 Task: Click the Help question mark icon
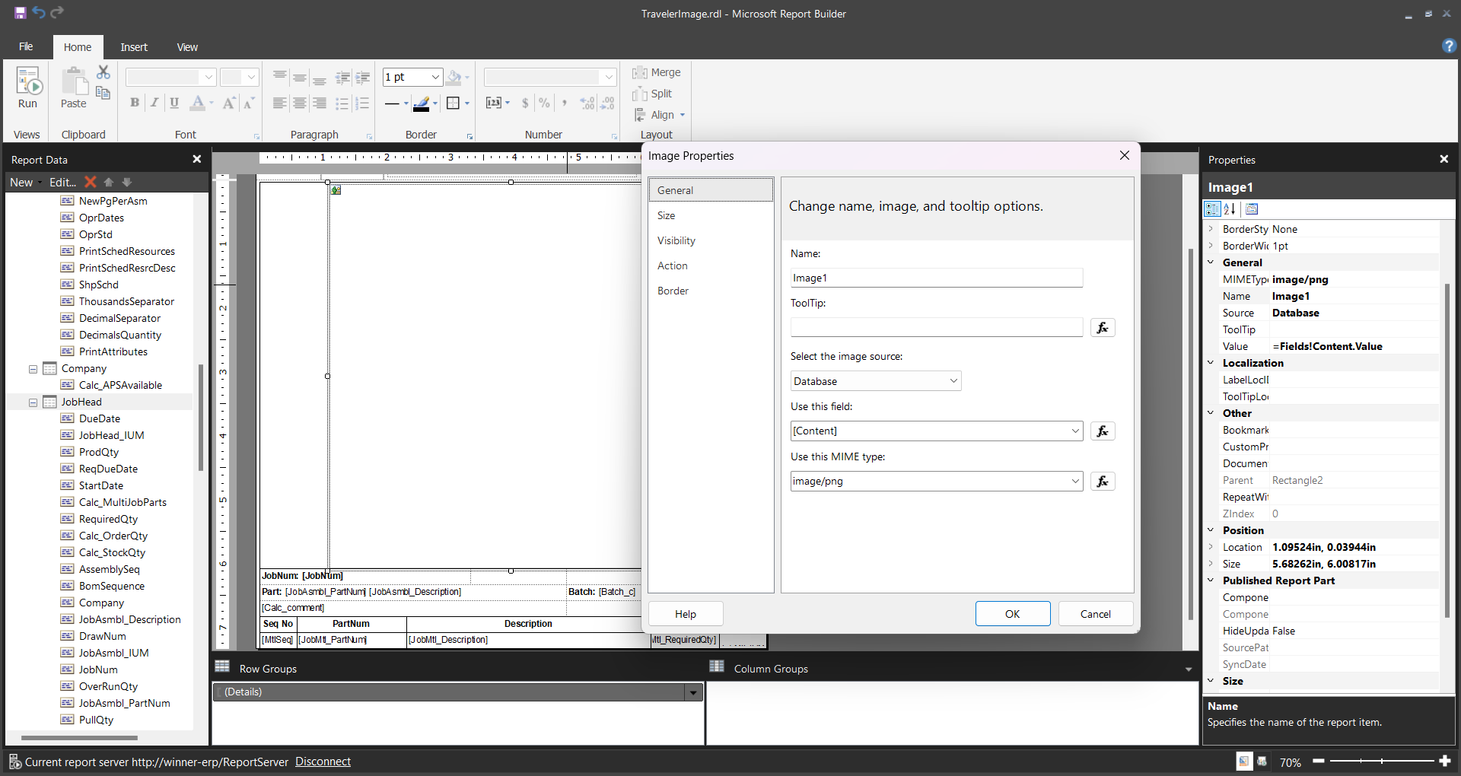click(1448, 46)
